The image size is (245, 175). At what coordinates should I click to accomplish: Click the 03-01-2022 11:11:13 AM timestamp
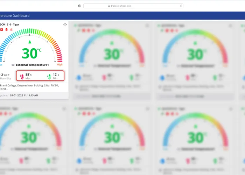click(x=24, y=95)
